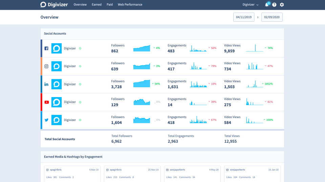This screenshot has width=325, height=182.
Task: Click Earned Media & Hashtags by Engagement heading
Action: 73,157
